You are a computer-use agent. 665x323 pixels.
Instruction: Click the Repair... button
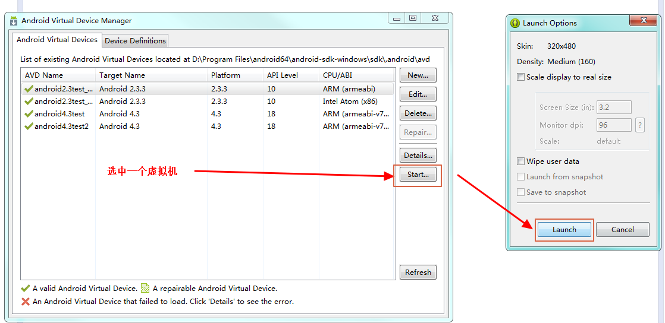(x=418, y=132)
